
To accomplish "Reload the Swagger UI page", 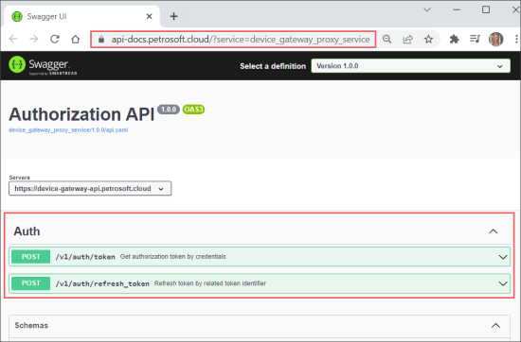I will coord(55,39).
